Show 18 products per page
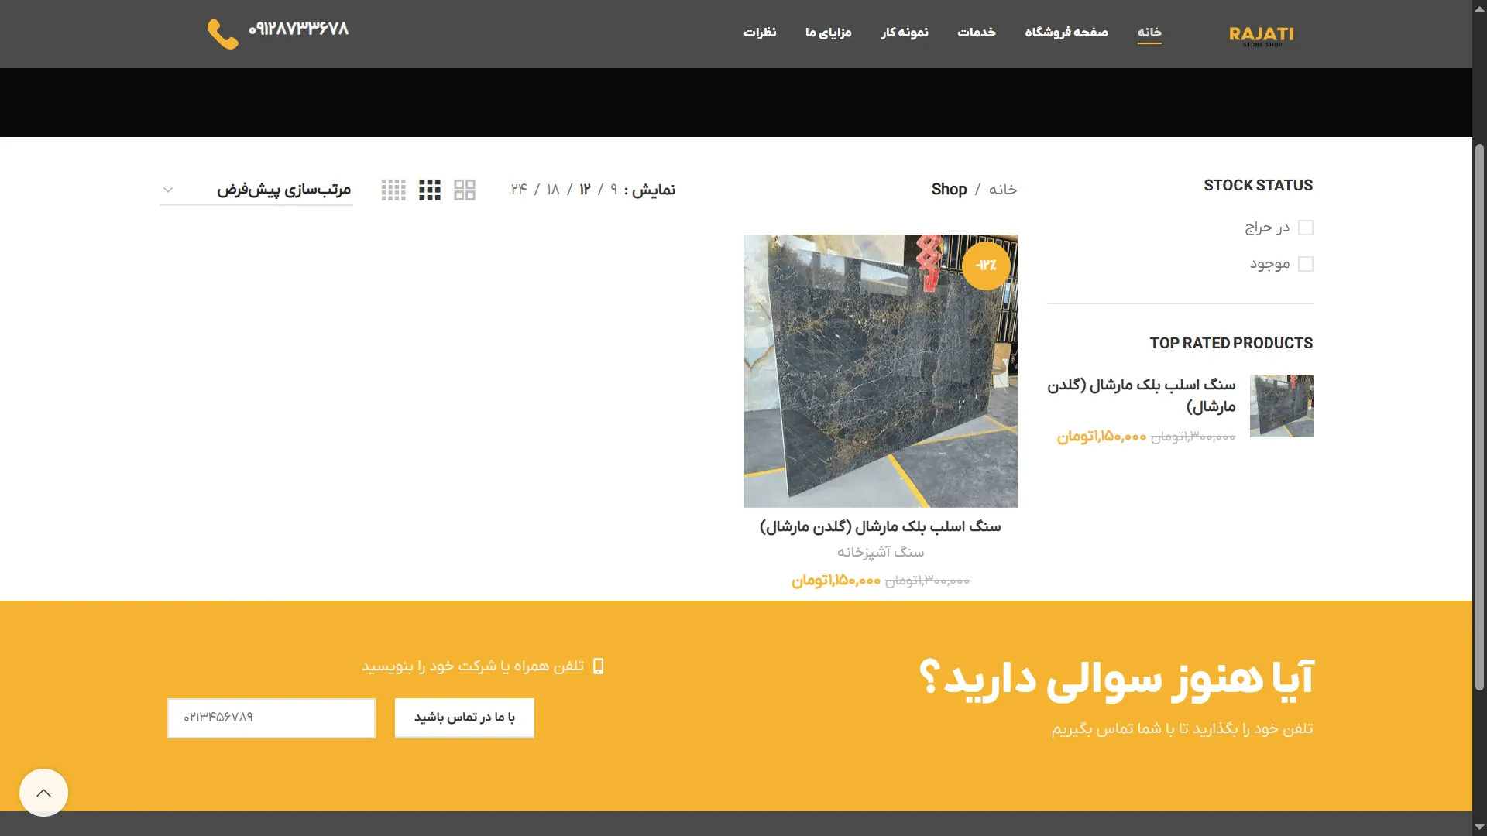 [553, 190]
